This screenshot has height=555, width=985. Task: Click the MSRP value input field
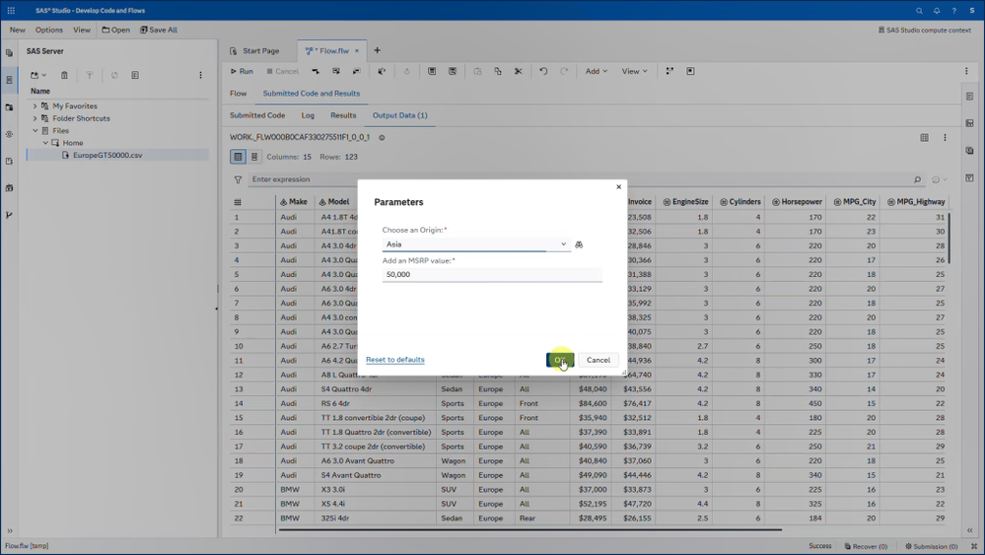492,274
